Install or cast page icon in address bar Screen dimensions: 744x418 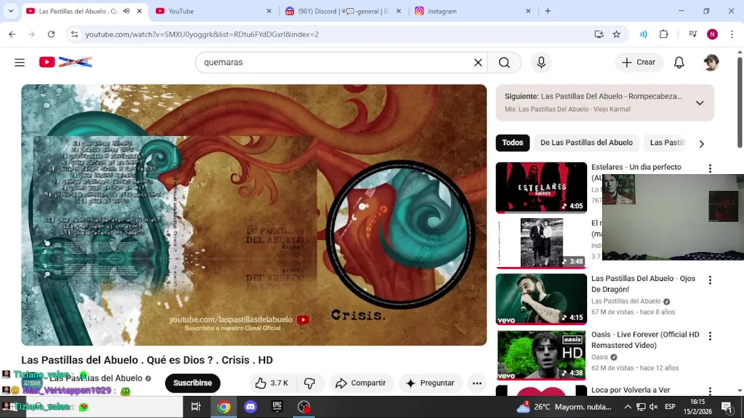pyautogui.click(x=599, y=34)
